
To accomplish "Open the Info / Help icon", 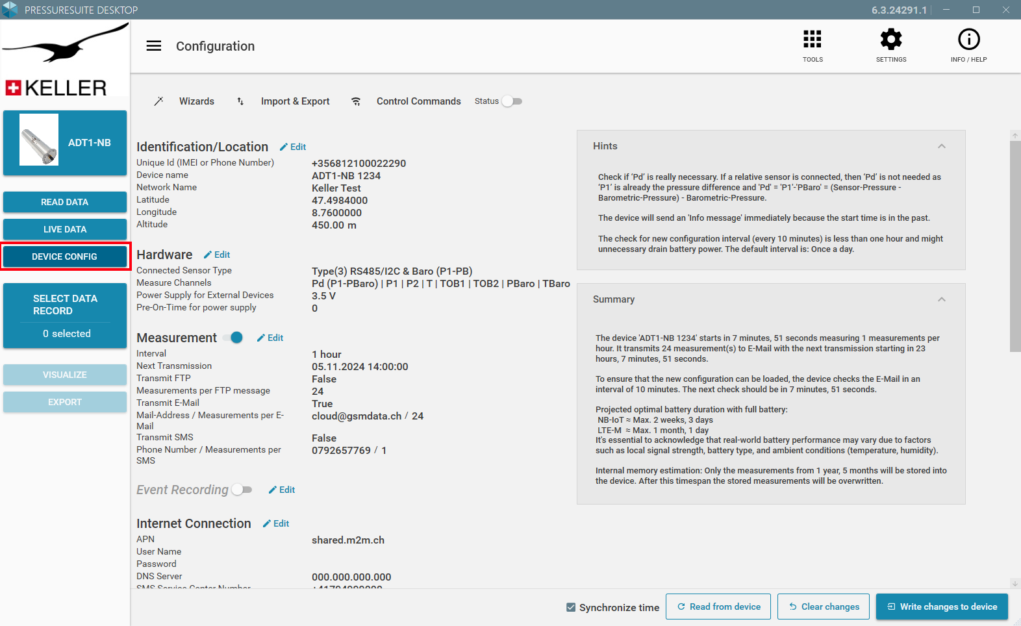I will click(969, 39).
